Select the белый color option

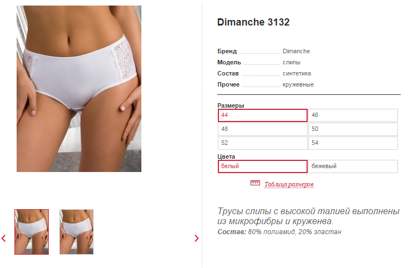[x=263, y=166]
